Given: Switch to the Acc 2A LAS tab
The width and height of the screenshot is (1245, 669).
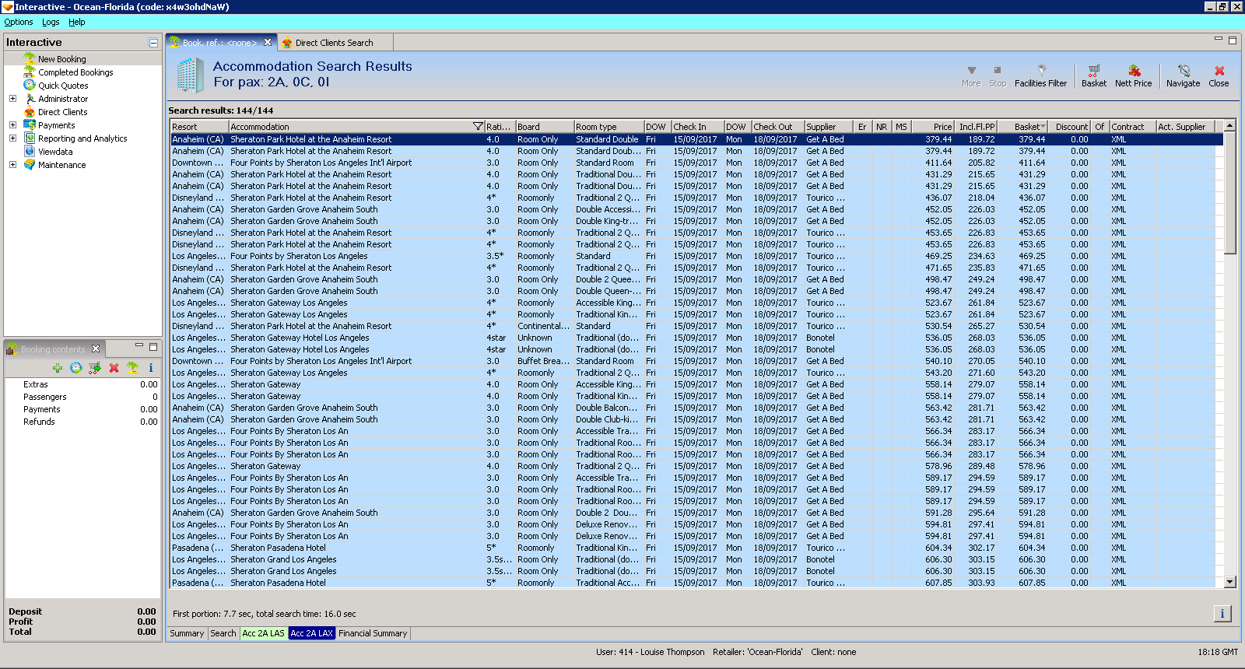Looking at the screenshot, I should pyautogui.click(x=264, y=633).
